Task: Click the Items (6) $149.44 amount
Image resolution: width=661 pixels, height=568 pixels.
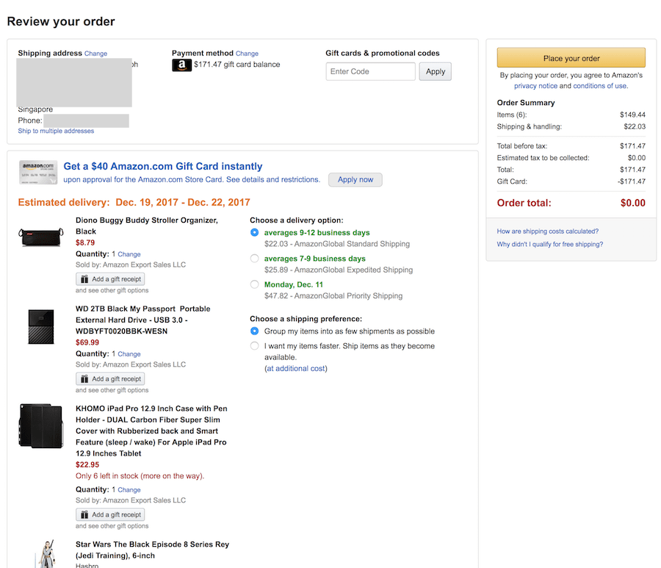Action: pyautogui.click(x=632, y=115)
